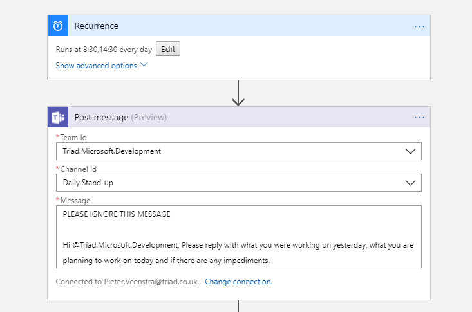
Task: Click the Channel Id field label
Action: [79, 169]
